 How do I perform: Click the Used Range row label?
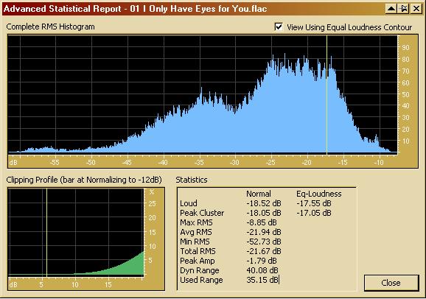coord(201,280)
